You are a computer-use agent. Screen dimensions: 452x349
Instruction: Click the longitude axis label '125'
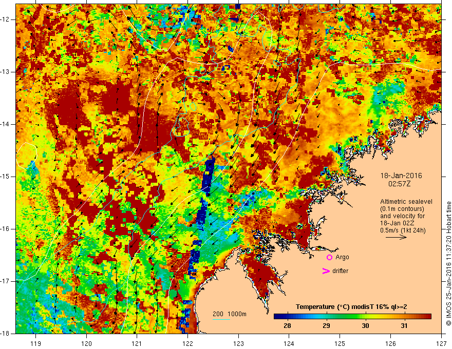click(340, 343)
